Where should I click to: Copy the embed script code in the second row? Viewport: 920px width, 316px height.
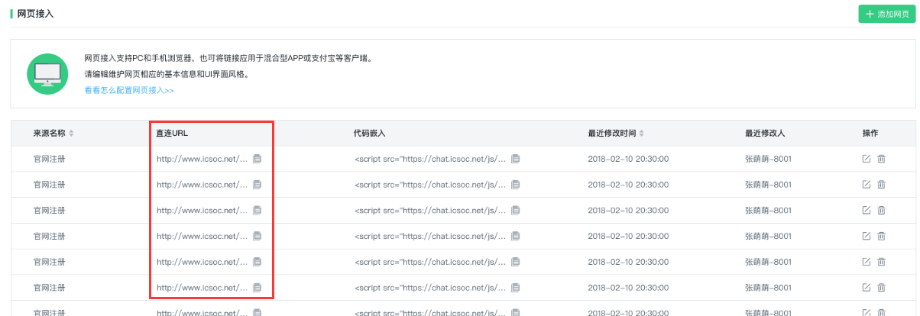[x=516, y=185]
